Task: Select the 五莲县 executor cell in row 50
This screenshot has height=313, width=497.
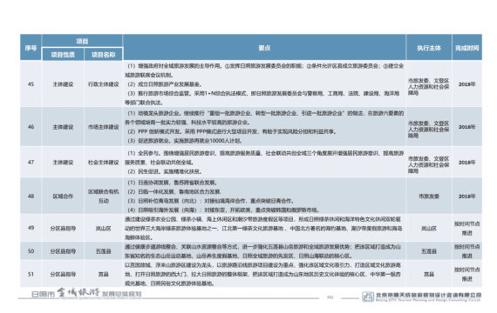Action: pyautogui.click(x=429, y=251)
